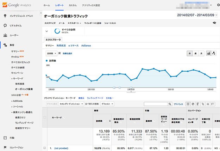Screen dimensions: 220x151
Task: Open the セカンダリ ディメンション dropdown
Action: click(x=71, y=104)
